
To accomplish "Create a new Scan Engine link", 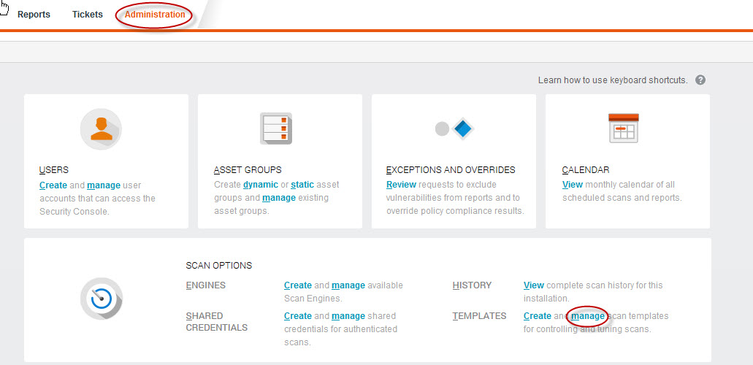I will [297, 285].
